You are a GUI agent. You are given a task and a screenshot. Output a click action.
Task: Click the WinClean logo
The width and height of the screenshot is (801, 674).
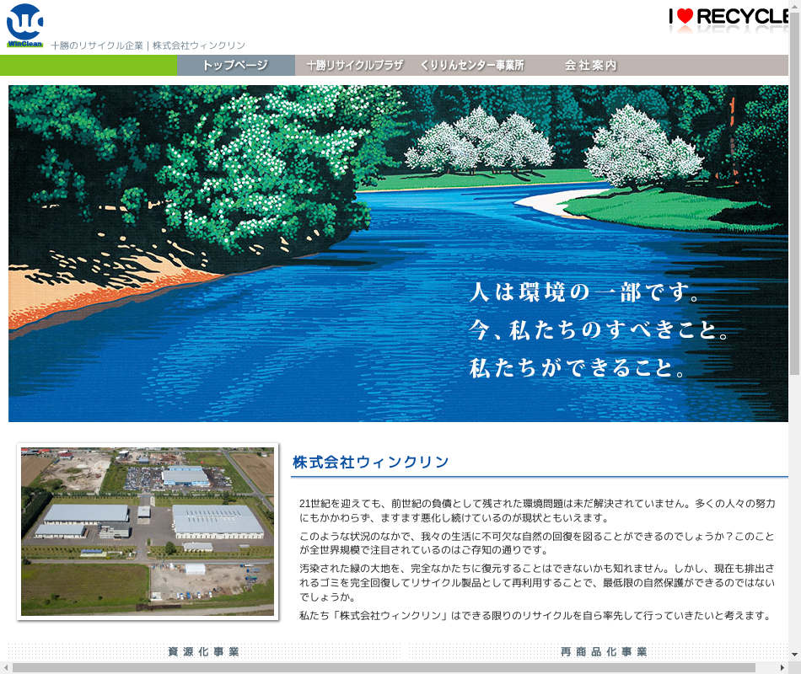click(24, 25)
